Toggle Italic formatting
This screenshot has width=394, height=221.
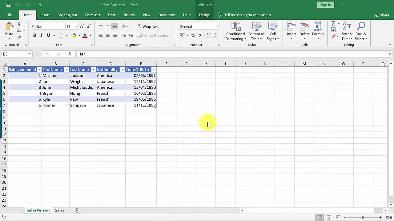[41, 36]
